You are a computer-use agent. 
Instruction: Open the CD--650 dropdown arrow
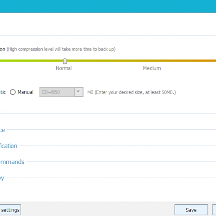click(78, 92)
